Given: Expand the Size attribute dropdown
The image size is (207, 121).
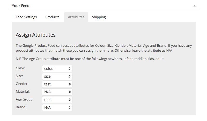Looking at the screenshot, I should click(57, 76).
